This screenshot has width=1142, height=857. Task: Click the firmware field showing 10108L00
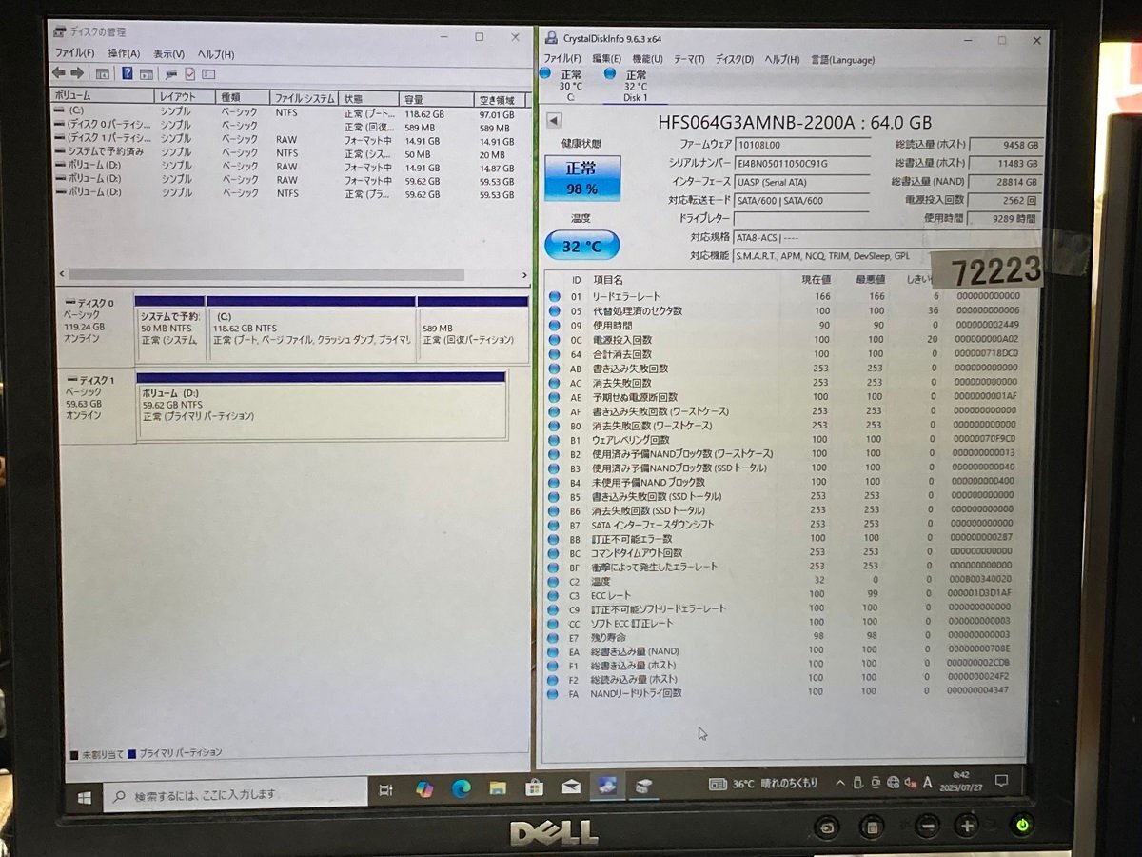pyautogui.click(x=802, y=146)
